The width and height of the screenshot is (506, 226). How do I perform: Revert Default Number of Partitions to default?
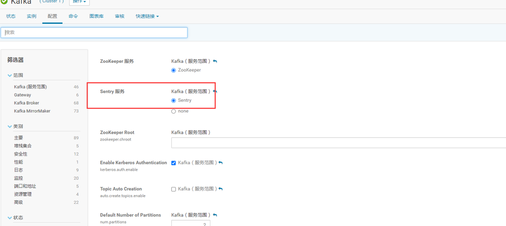[x=215, y=215]
